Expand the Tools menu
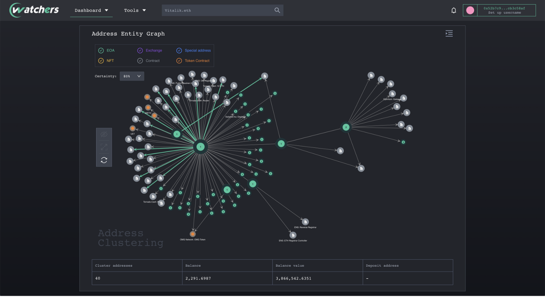 click(135, 10)
